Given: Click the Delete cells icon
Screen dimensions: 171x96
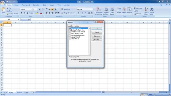Looking at the screenshot, I should [124, 9].
